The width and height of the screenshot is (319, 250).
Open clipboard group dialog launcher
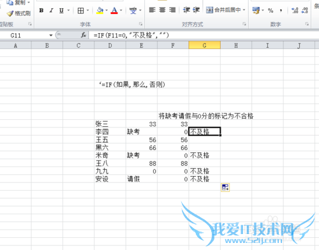(x=30, y=24)
